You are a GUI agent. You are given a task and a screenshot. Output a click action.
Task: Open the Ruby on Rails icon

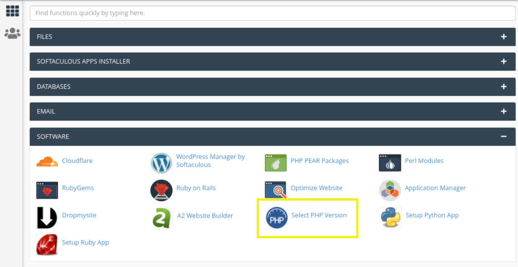click(x=162, y=190)
